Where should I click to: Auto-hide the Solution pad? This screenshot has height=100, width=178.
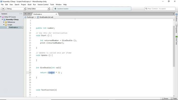(x=20, y=14)
